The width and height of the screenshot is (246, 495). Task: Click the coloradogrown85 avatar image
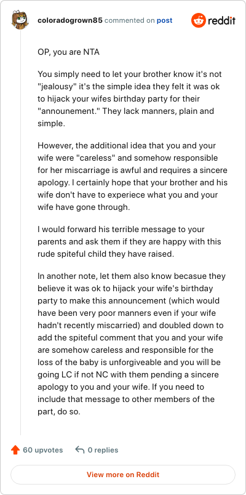coord(20,20)
